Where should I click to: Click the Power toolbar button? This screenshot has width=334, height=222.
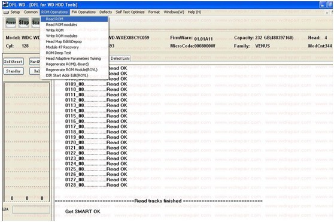click(x=11, y=22)
